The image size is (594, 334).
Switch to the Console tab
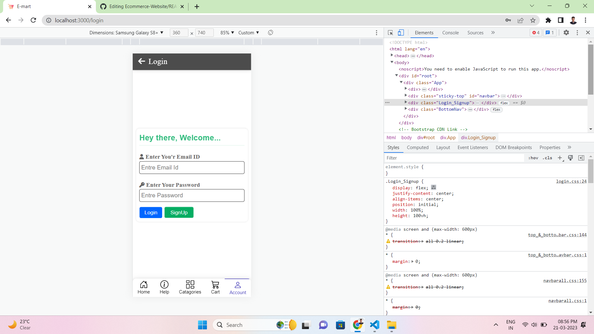(450, 32)
